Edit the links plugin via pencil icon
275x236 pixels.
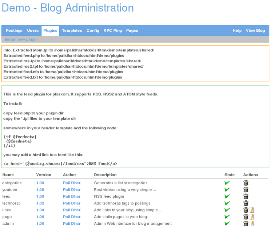(252, 210)
